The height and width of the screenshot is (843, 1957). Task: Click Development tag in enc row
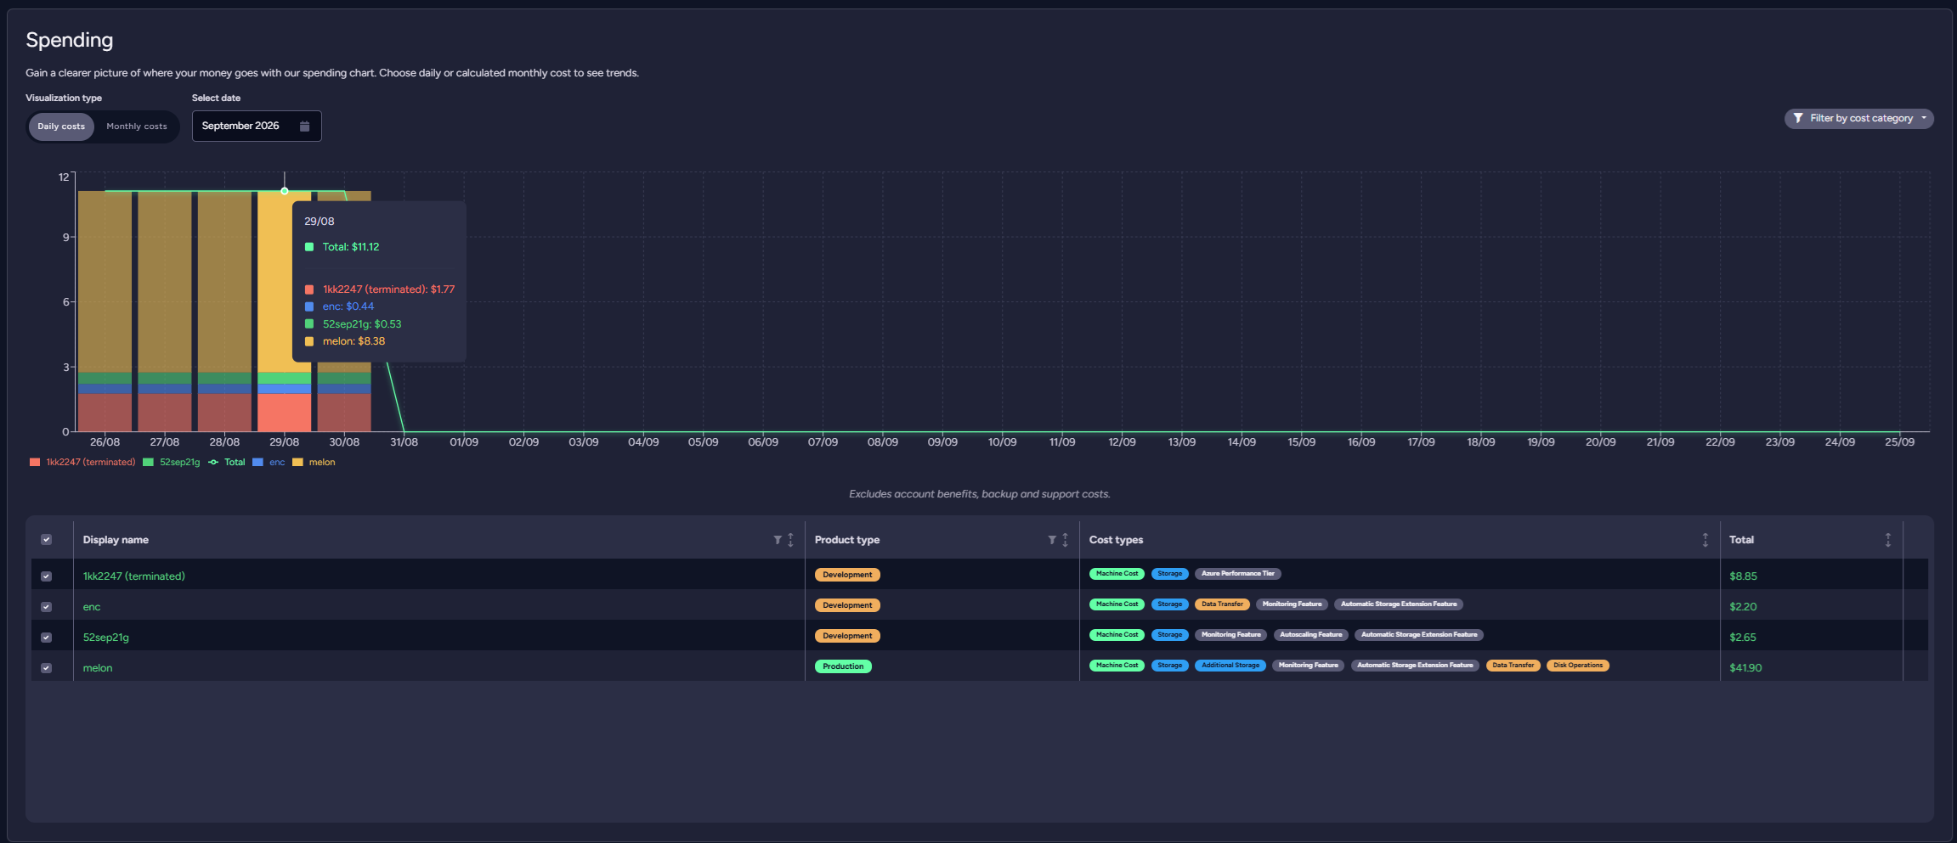[847, 605]
